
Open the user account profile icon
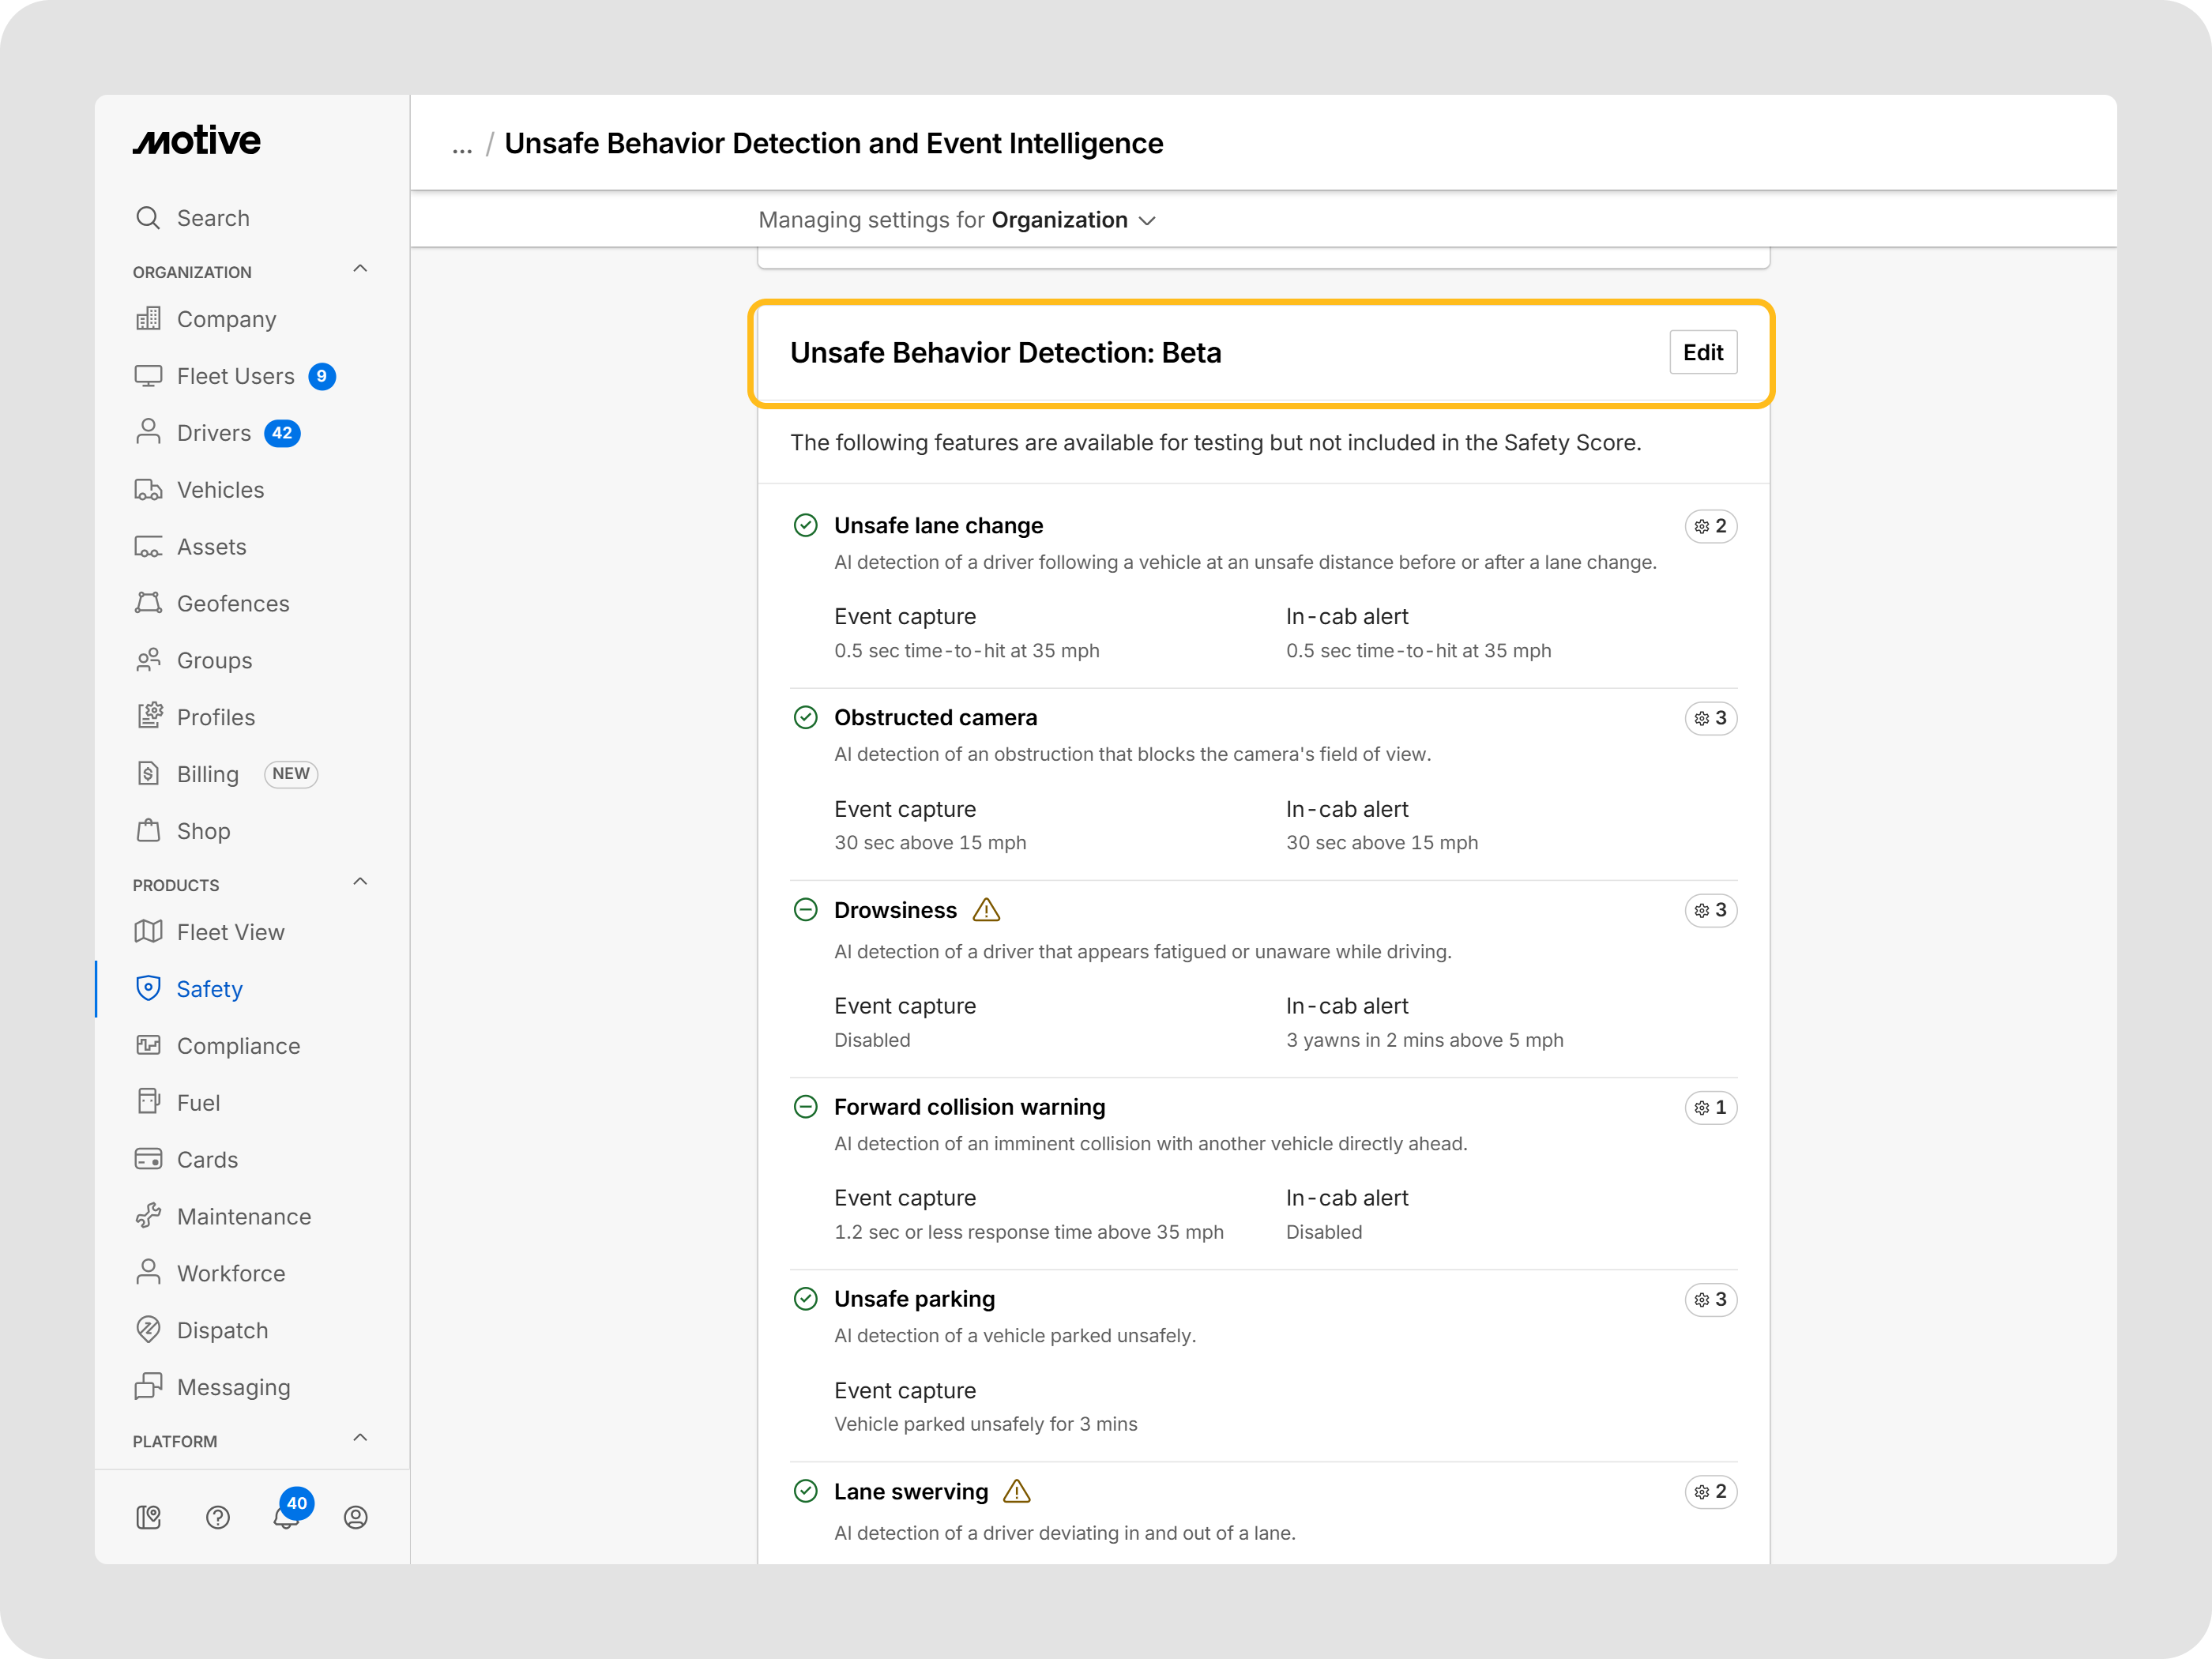pyautogui.click(x=355, y=1517)
